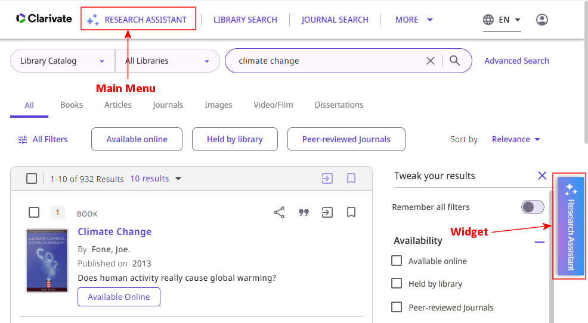Switch to the Dissertations tab
Screen dimensions: 588x323
(x=339, y=105)
